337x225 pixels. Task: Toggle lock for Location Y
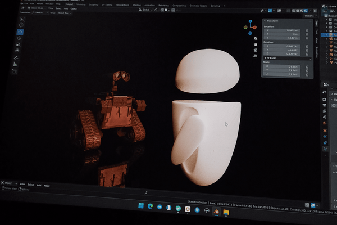(x=307, y=34)
